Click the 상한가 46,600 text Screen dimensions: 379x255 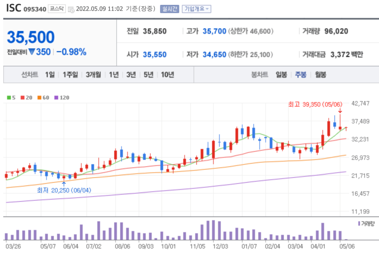pyautogui.click(x=251, y=31)
